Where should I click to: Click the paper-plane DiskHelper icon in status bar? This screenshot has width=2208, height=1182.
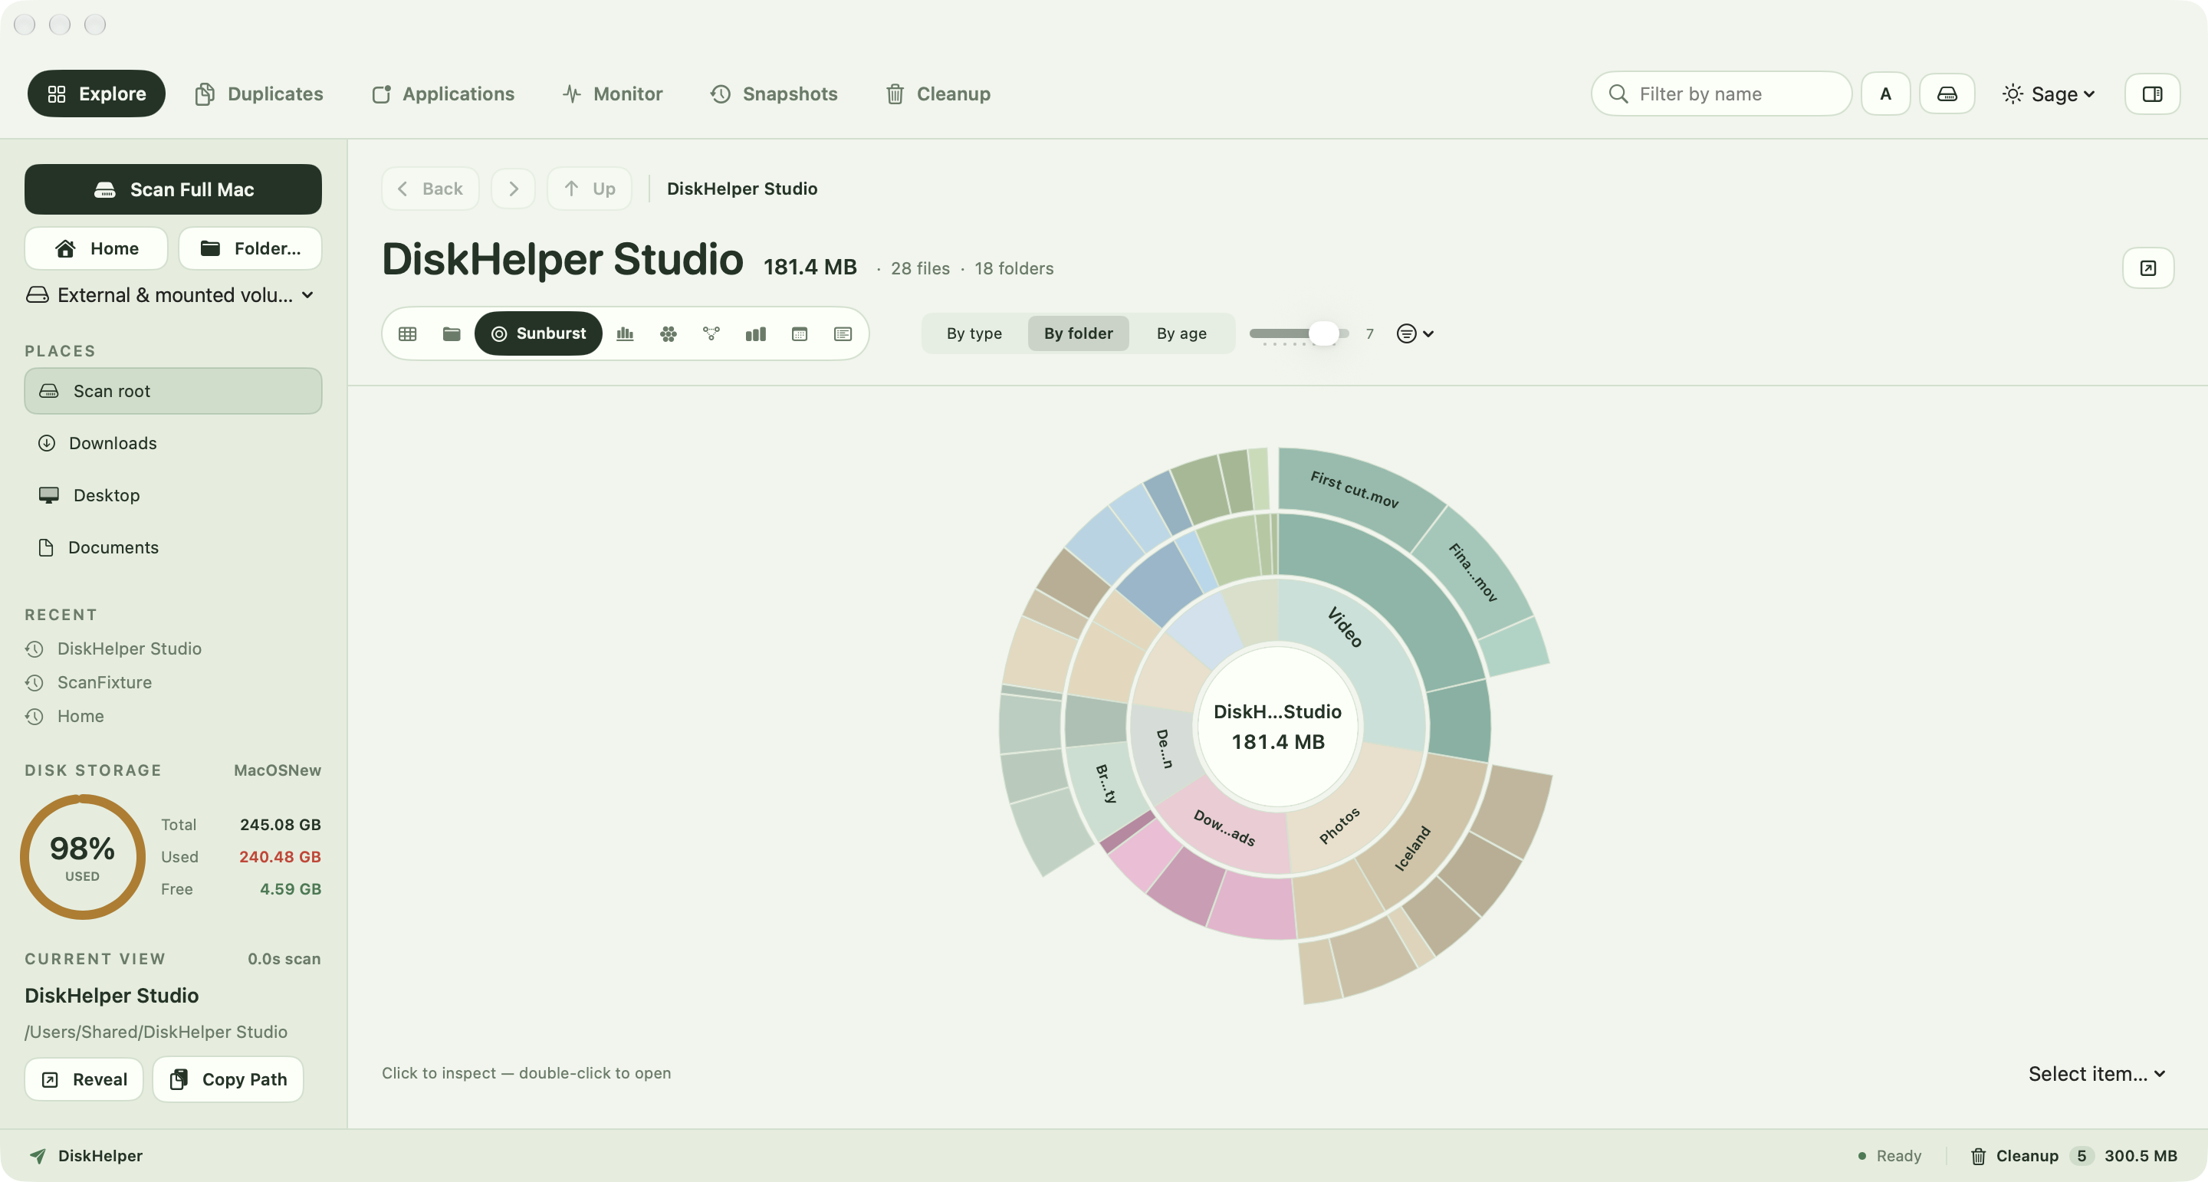(38, 1155)
